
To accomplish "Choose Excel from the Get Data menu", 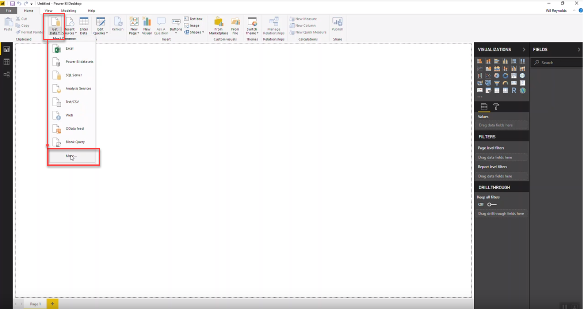I will point(69,48).
